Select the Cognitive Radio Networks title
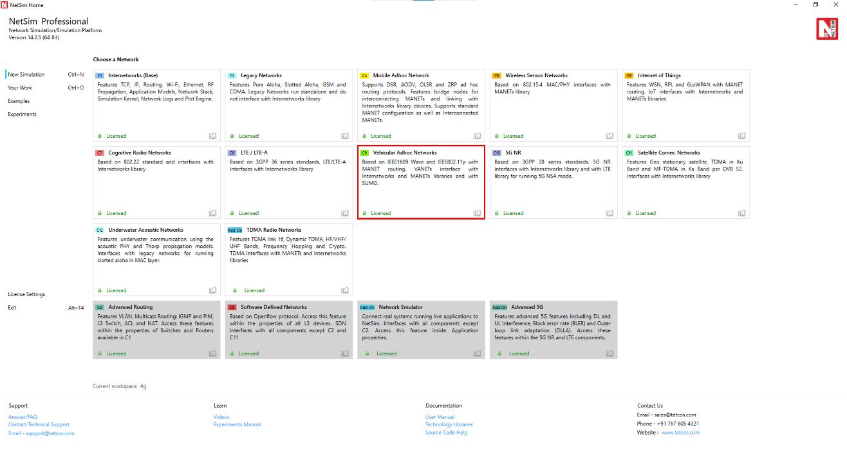847x459 pixels. click(140, 153)
